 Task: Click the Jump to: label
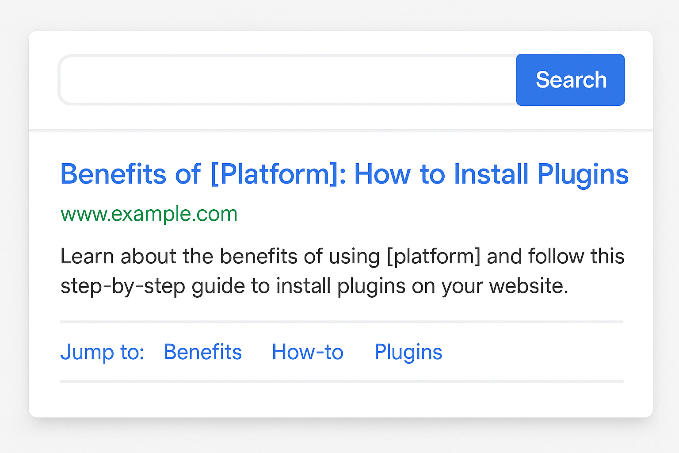click(102, 352)
